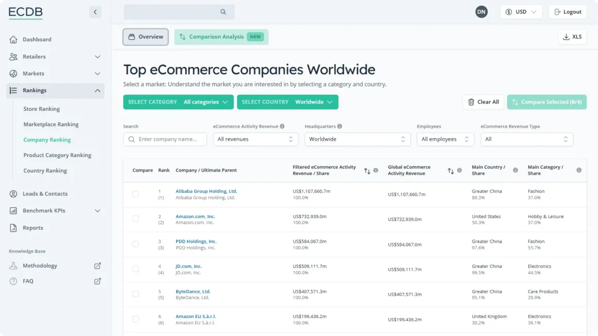Viewport: 598px width, 336px height.
Task: Open Country Ranking in sidebar
Action: [45, 171]
